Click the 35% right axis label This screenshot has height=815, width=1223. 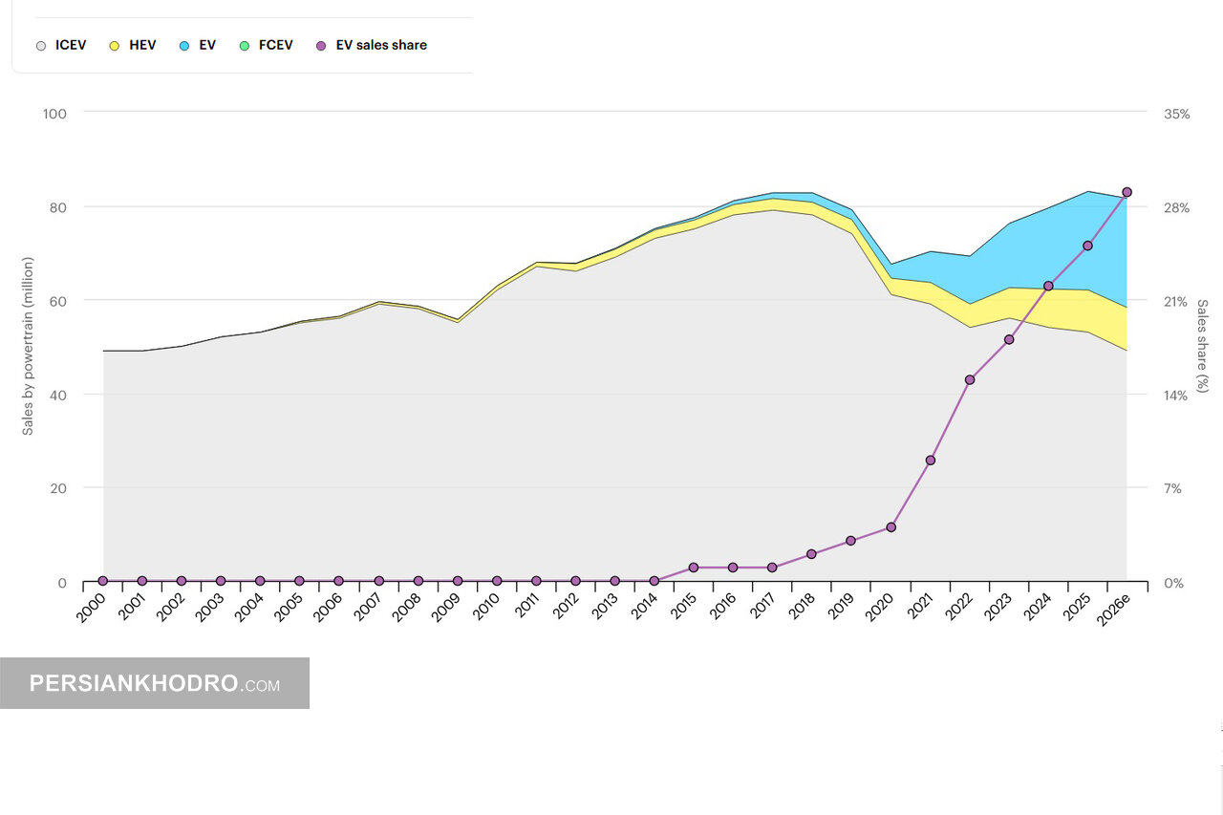point(1176,114)
